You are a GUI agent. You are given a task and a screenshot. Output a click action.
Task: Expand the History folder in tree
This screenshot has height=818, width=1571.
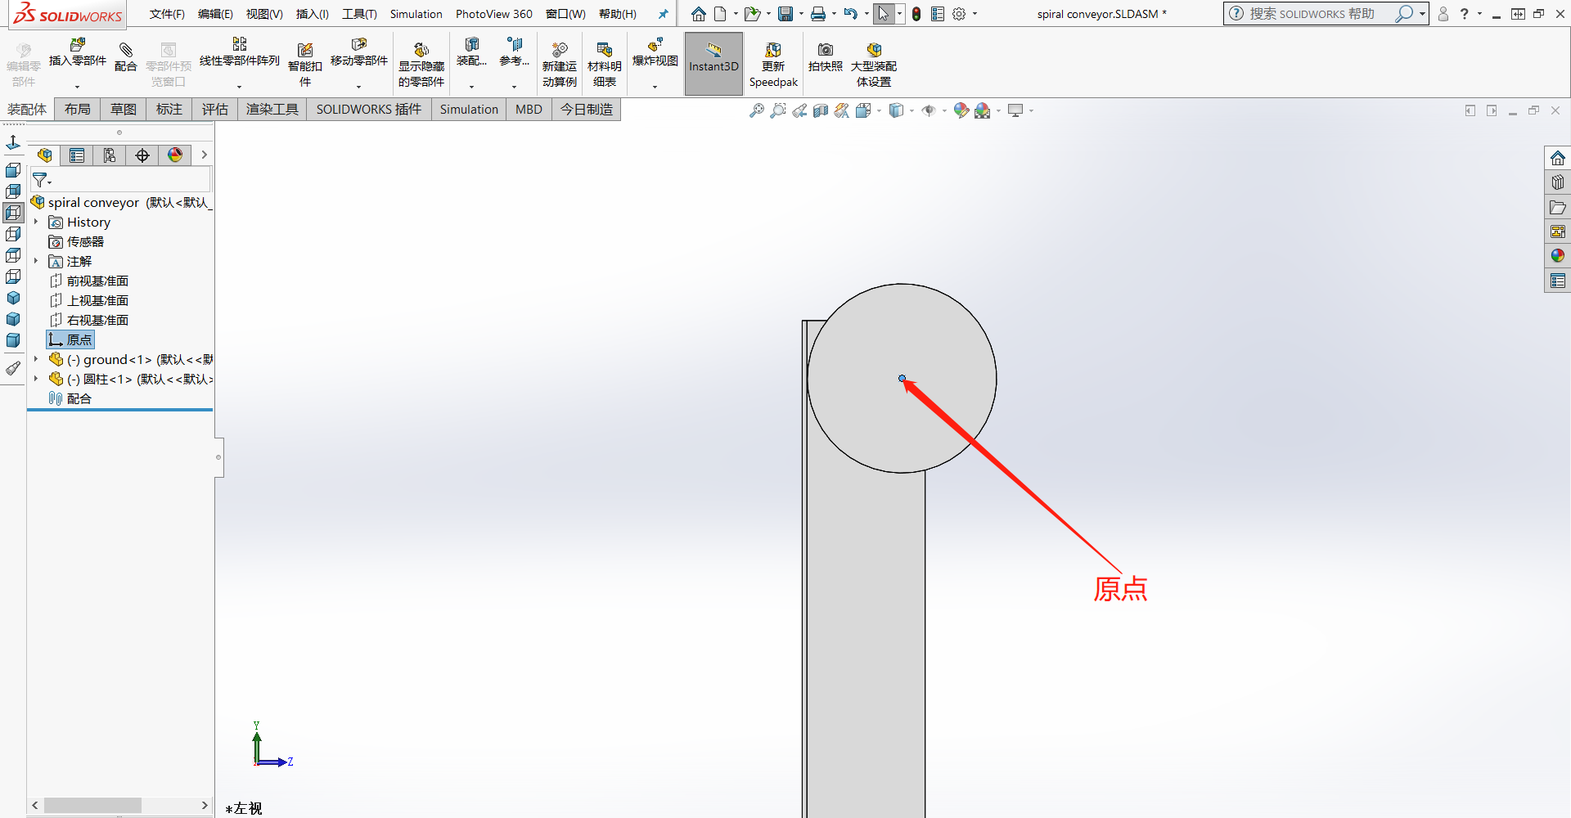pos(36,222)
